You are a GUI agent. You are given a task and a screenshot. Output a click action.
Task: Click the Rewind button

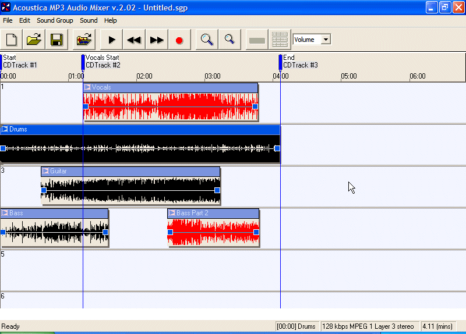click(x=134, y=40)
